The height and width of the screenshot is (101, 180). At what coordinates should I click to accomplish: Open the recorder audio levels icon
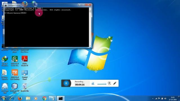click(93, 84)
